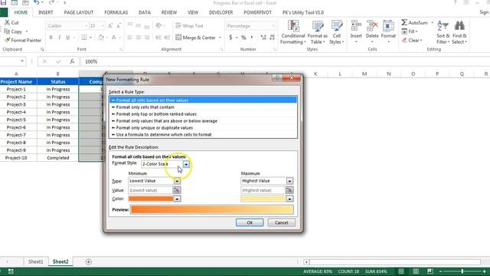Click the insert function fx icon
490x276 pixels.
[x=72, y=61]
